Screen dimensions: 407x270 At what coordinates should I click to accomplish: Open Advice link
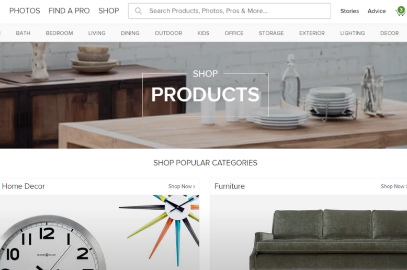(377, 11)
